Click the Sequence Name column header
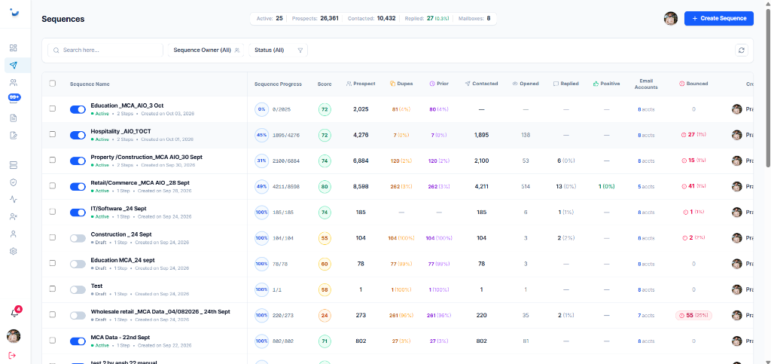The image size is (771, 364). (90, 84)
